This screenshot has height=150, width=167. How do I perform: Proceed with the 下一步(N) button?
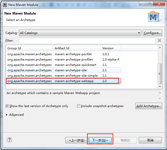coord(100,140)
